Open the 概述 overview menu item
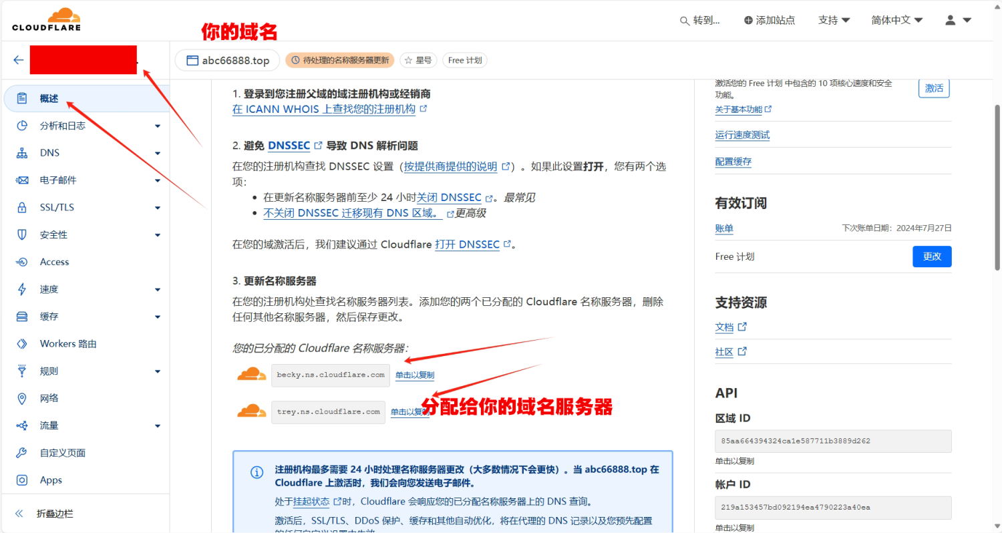 point(86,98)
